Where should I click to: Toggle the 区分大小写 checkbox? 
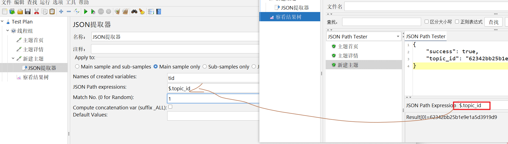click(x=427, y=22)
